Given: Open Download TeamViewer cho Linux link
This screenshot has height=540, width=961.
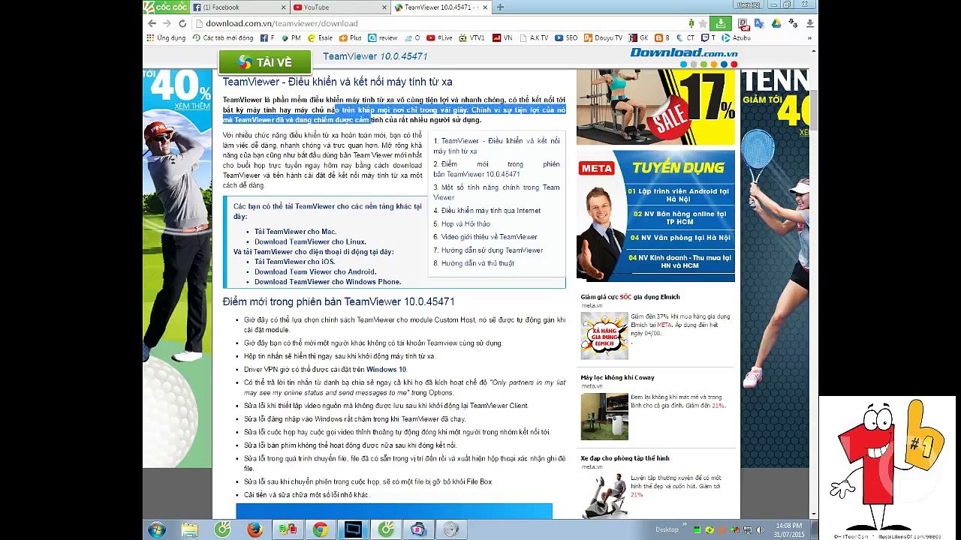Looking at the screenshot, I should tap(310, 241).
